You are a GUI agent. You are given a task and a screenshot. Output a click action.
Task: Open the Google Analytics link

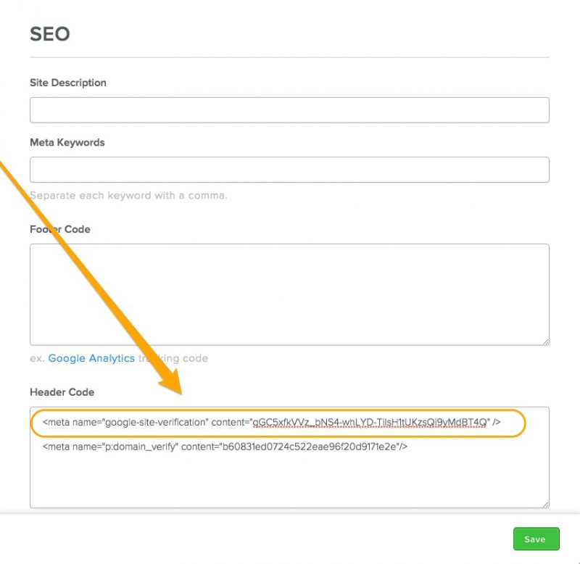91,358
